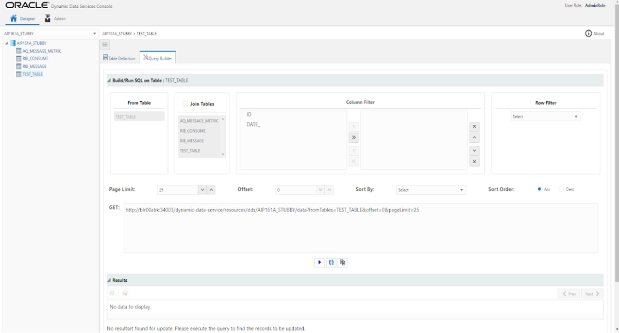Open the hamburger panel menu icon
This screenshot has height=333, width=619.
(x=105, y=44)
